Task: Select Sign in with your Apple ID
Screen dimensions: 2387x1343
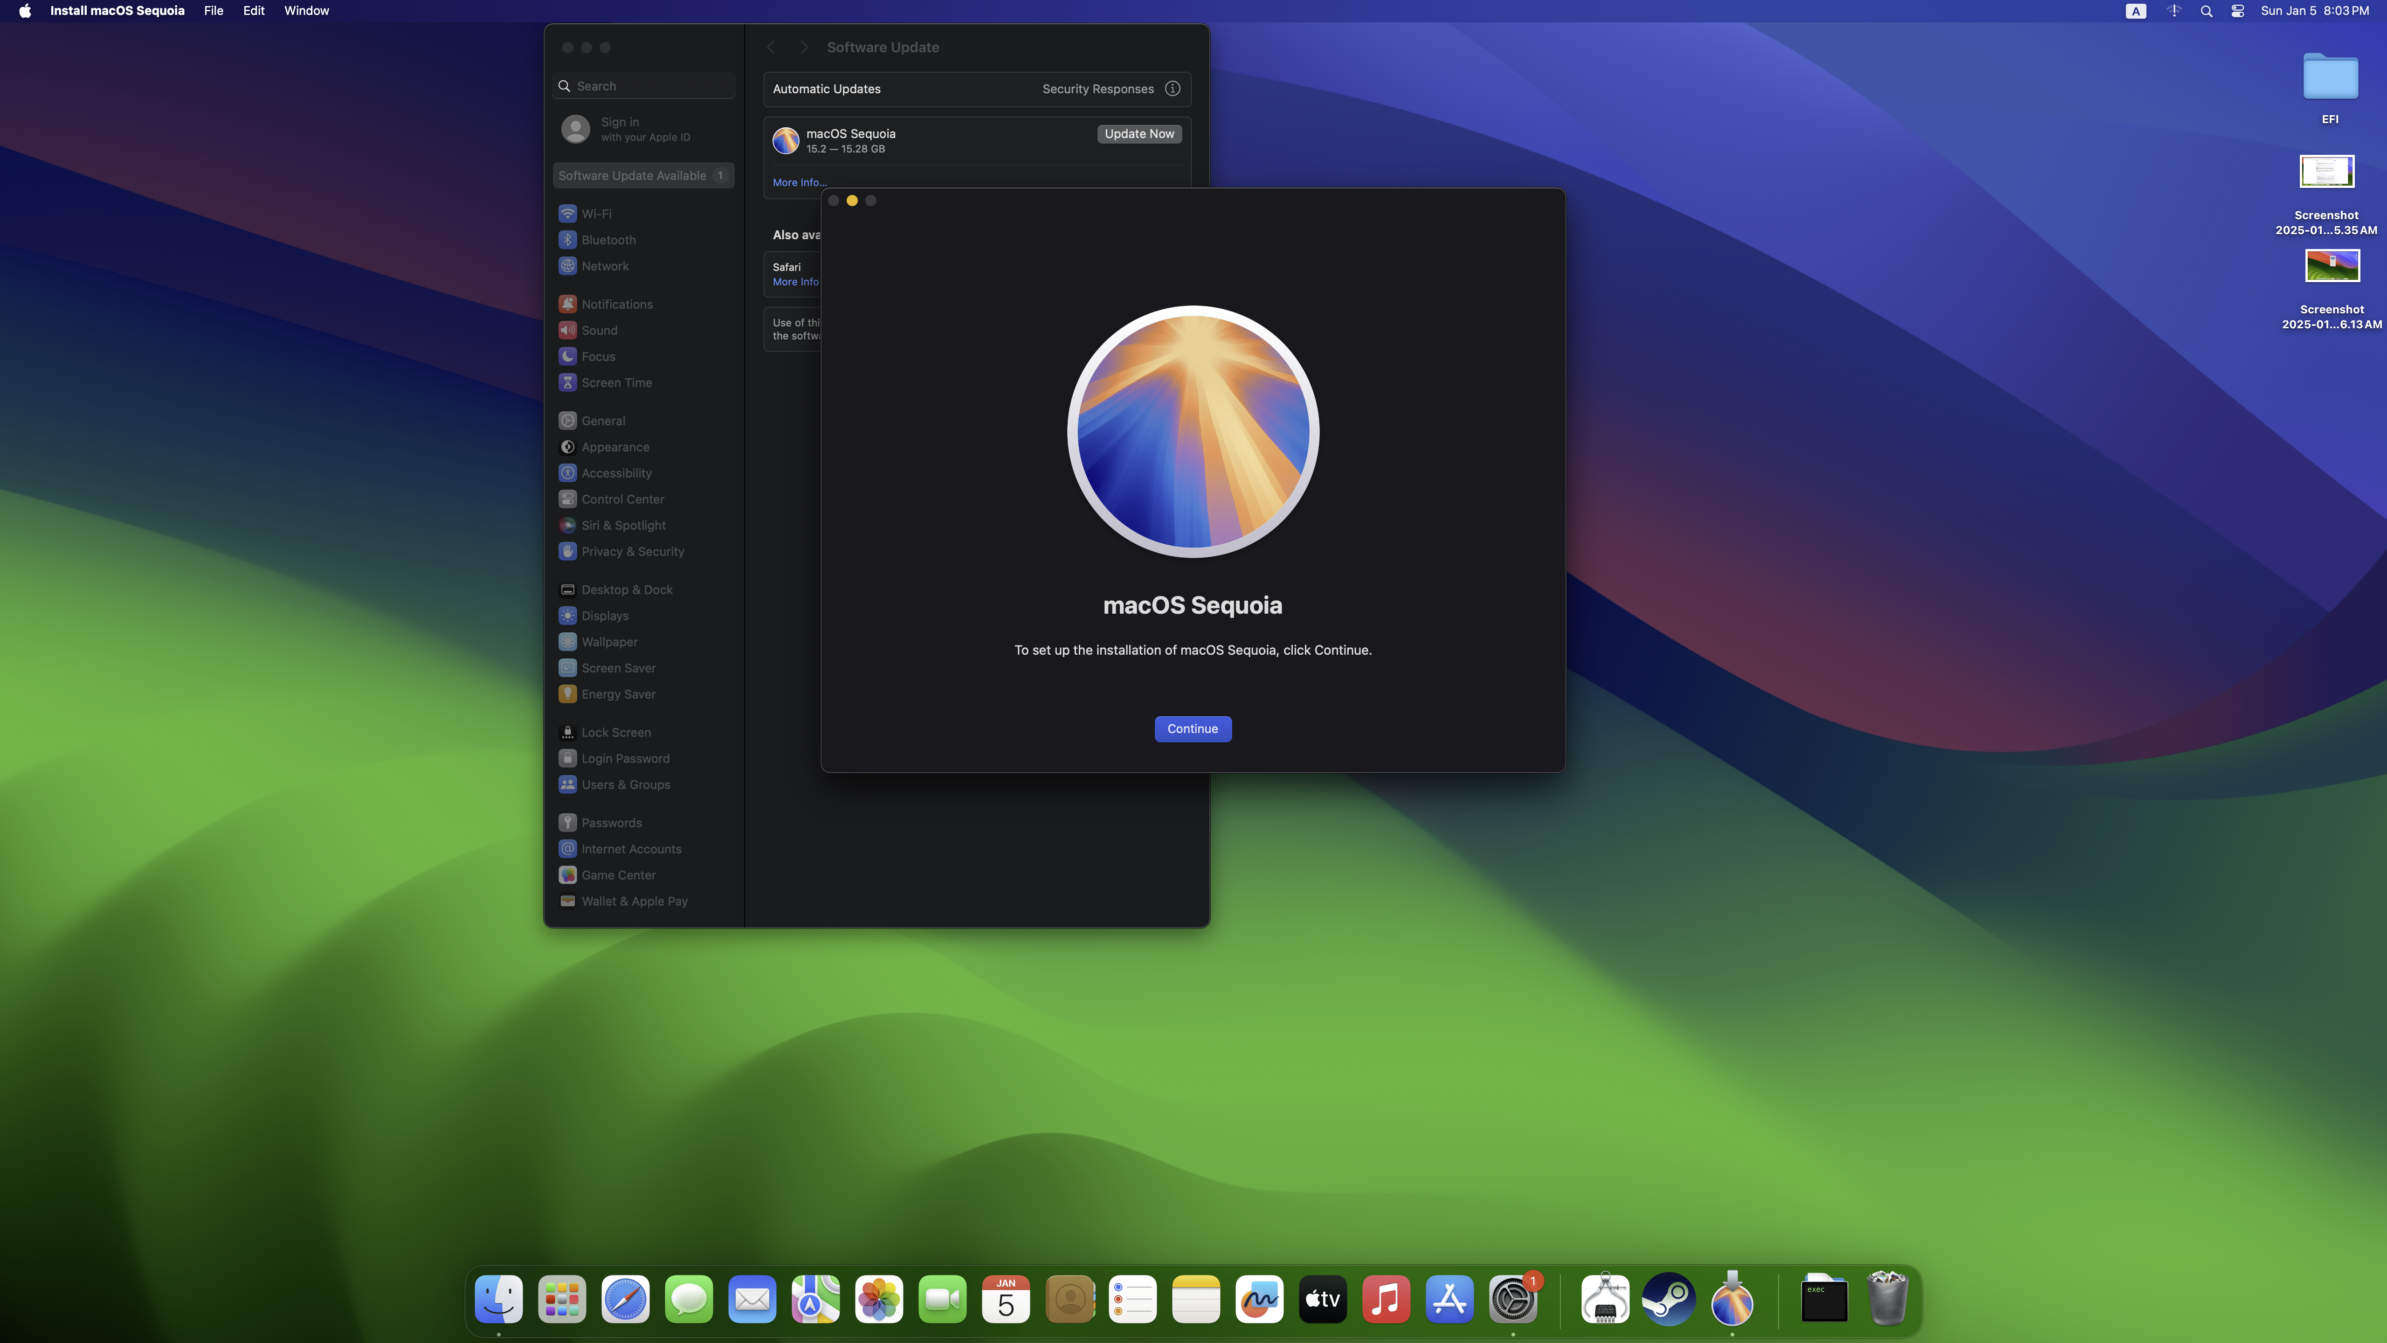Action: (x=644, y=129)
